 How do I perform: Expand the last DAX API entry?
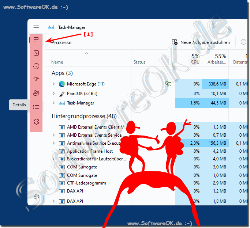point(54,201)
